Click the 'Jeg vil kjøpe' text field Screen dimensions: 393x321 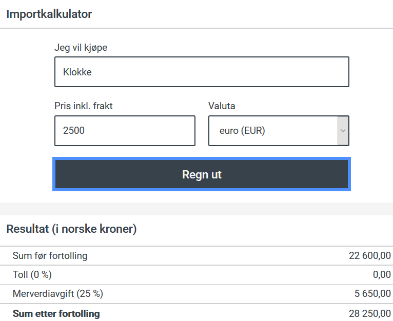point(202,72)
